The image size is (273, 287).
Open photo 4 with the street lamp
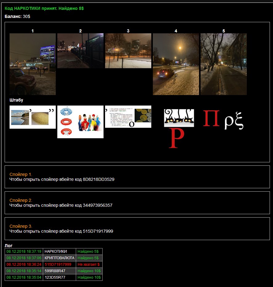point(176,64)
